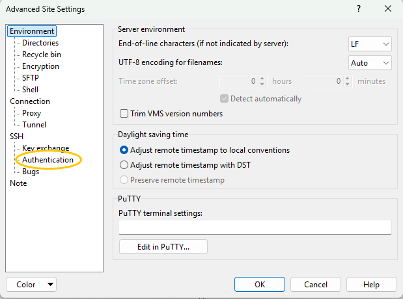Open the Color dropdown button

(x=31, y=284)
